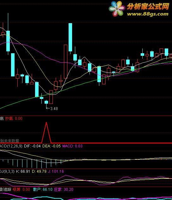The image size is (172, 200).
Task: Select the 散户: 66.10 readout
Action: pyautogui.click(x=43, y=190)
